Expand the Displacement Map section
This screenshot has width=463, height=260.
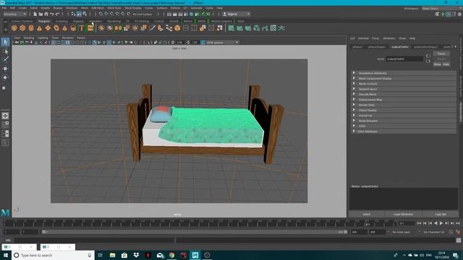click(404, 100)
